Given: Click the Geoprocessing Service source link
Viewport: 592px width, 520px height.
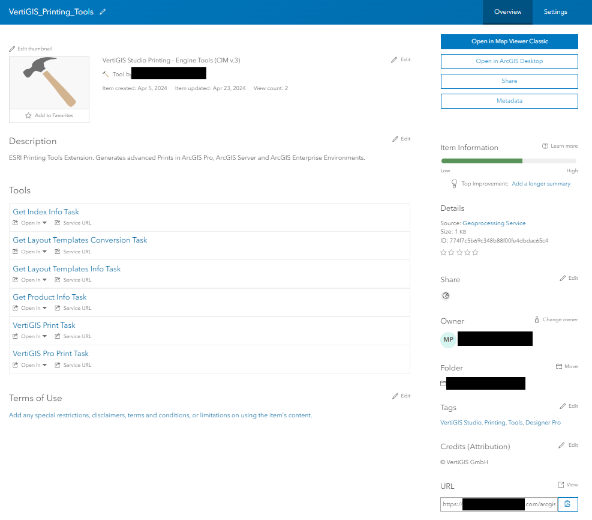Looking at the screenshot, I should point(494,223).
